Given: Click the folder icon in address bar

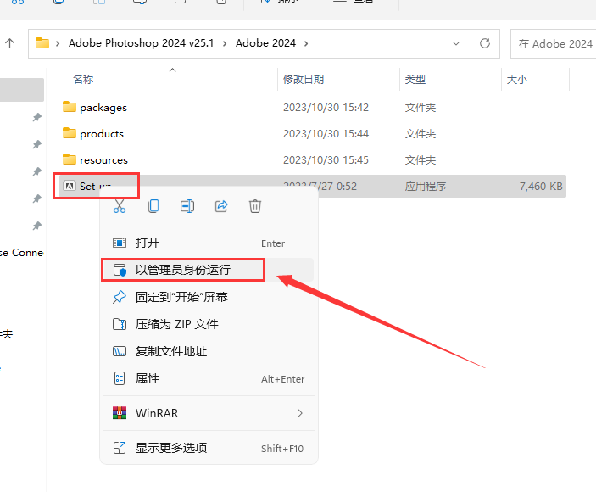Looking at the screenshot, I should (x=42, y=43).
